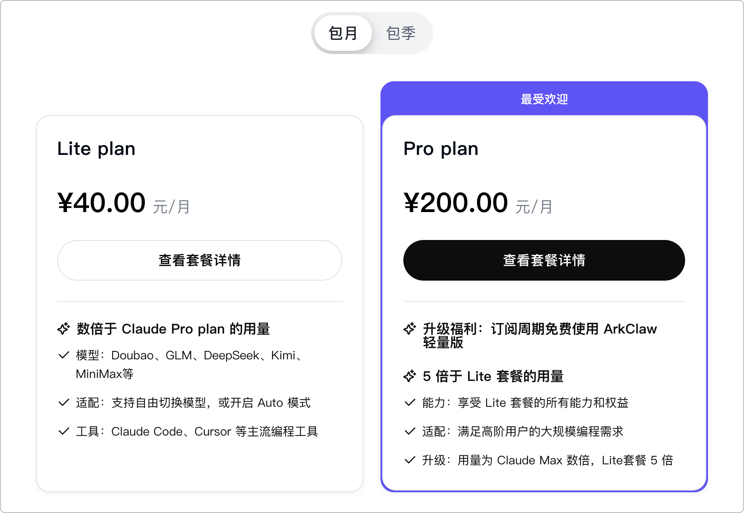Click checkmark next to 适配 满足高阶用户 line

click(x=410, y=431)
